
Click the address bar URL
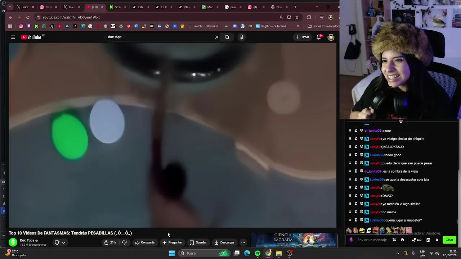point(71,17)
